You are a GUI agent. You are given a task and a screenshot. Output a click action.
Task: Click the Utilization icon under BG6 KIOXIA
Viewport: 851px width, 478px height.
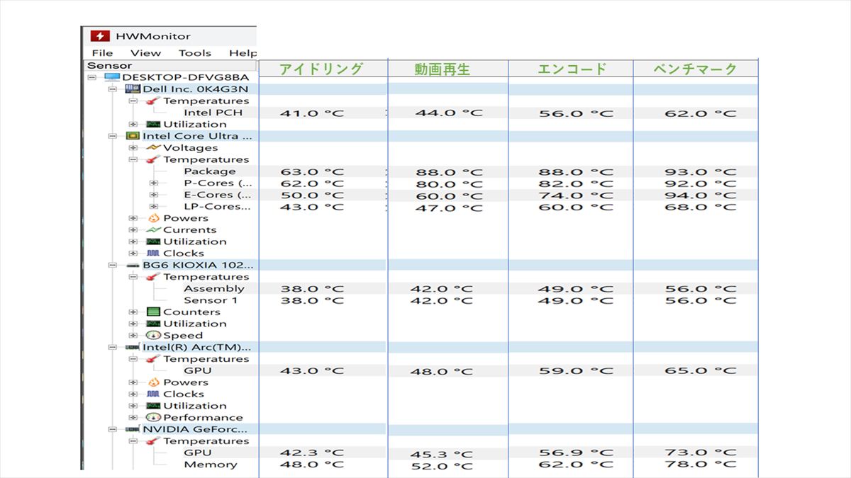click(x=153, y=324)
